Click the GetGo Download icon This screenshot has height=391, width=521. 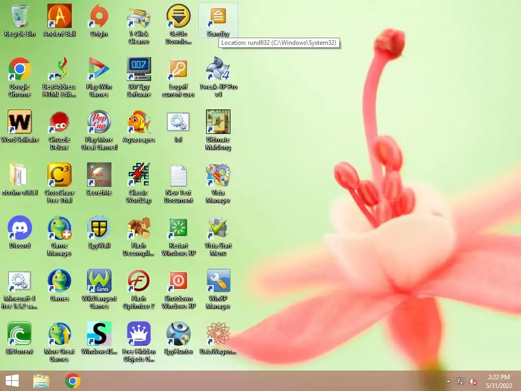[179, 16]
